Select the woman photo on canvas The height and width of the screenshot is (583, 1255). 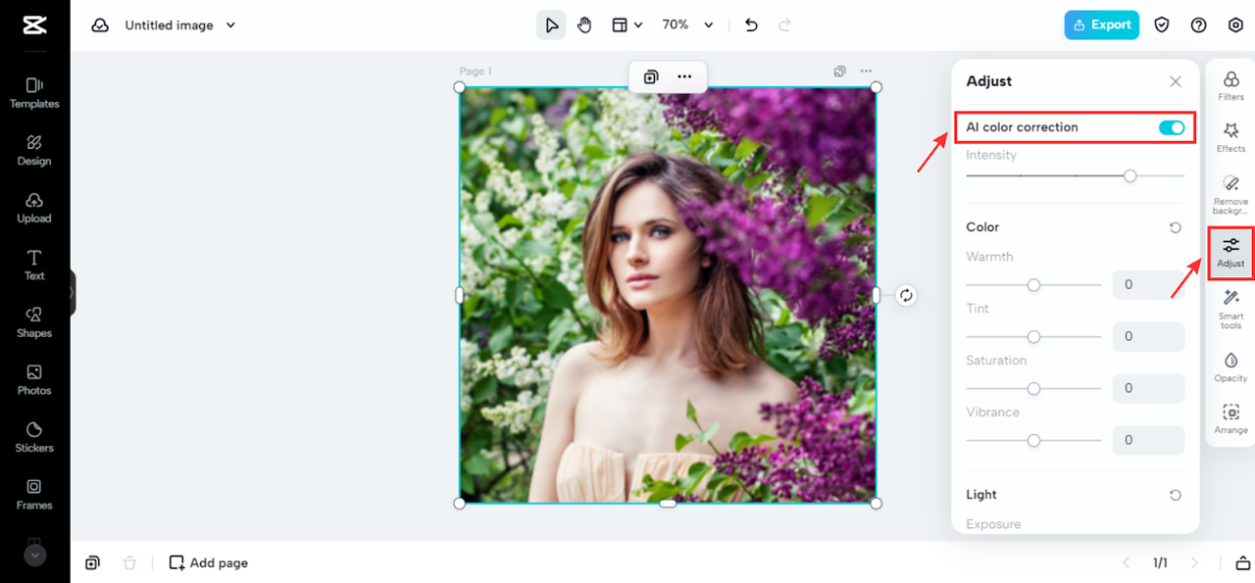coord(668,295)
